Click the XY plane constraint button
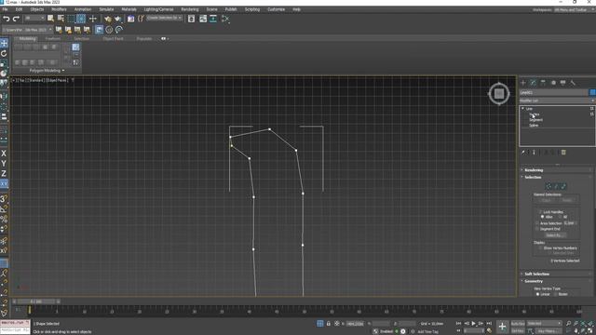The image size is (596, 335). pyautogui.click(x=4, y=184)
